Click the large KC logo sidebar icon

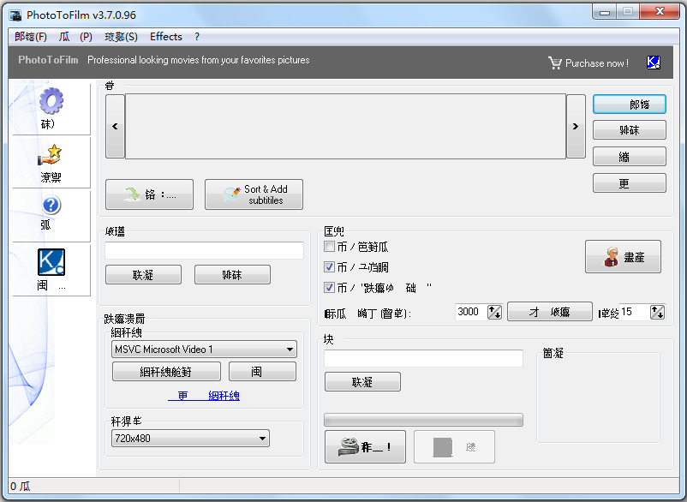pos(51,262)
